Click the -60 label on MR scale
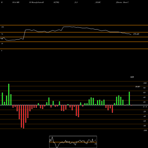 144,121
